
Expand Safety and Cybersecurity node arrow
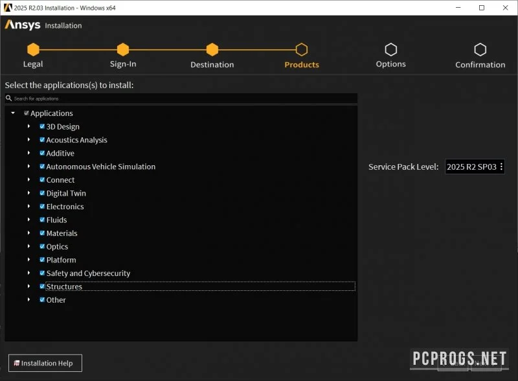[x=28, y=273]
